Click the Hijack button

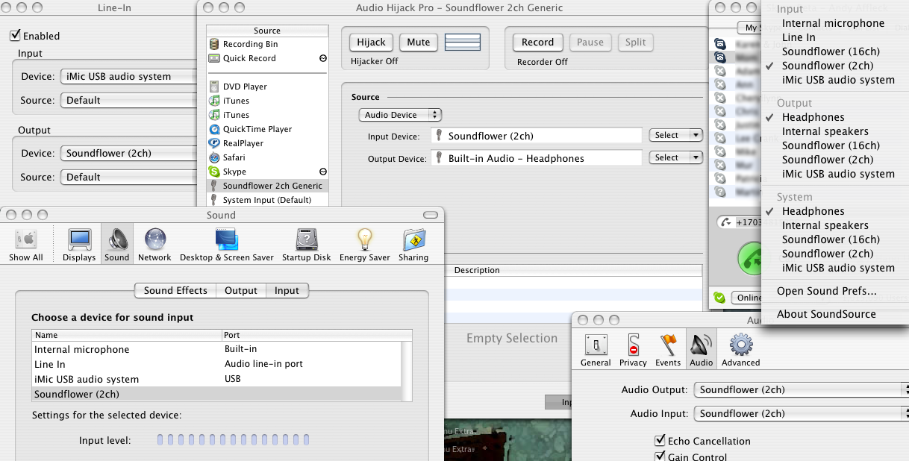[371, 43]
